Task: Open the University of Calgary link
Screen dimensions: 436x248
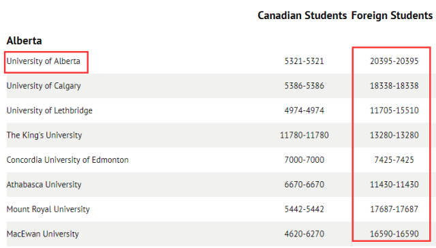Action: click(44, 86)
